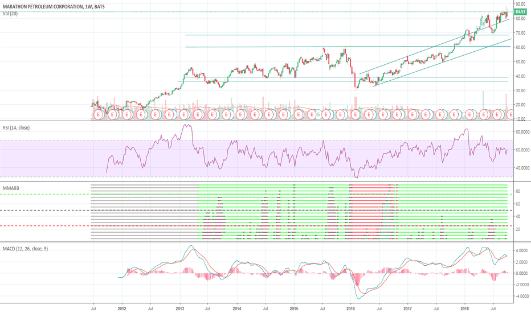
Task: Click the 40.0000 label on RSI axis
Action: tap(522, 168)
